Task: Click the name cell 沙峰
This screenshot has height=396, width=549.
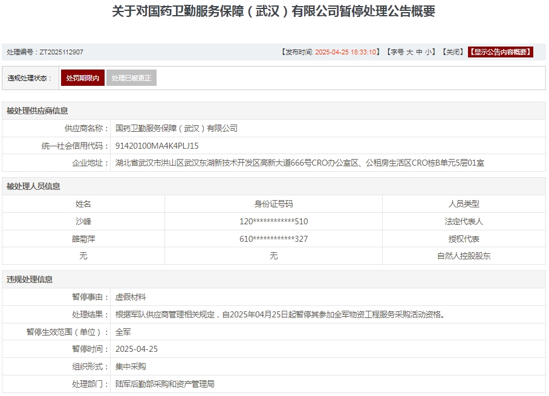Action: (x=83, y=221)
